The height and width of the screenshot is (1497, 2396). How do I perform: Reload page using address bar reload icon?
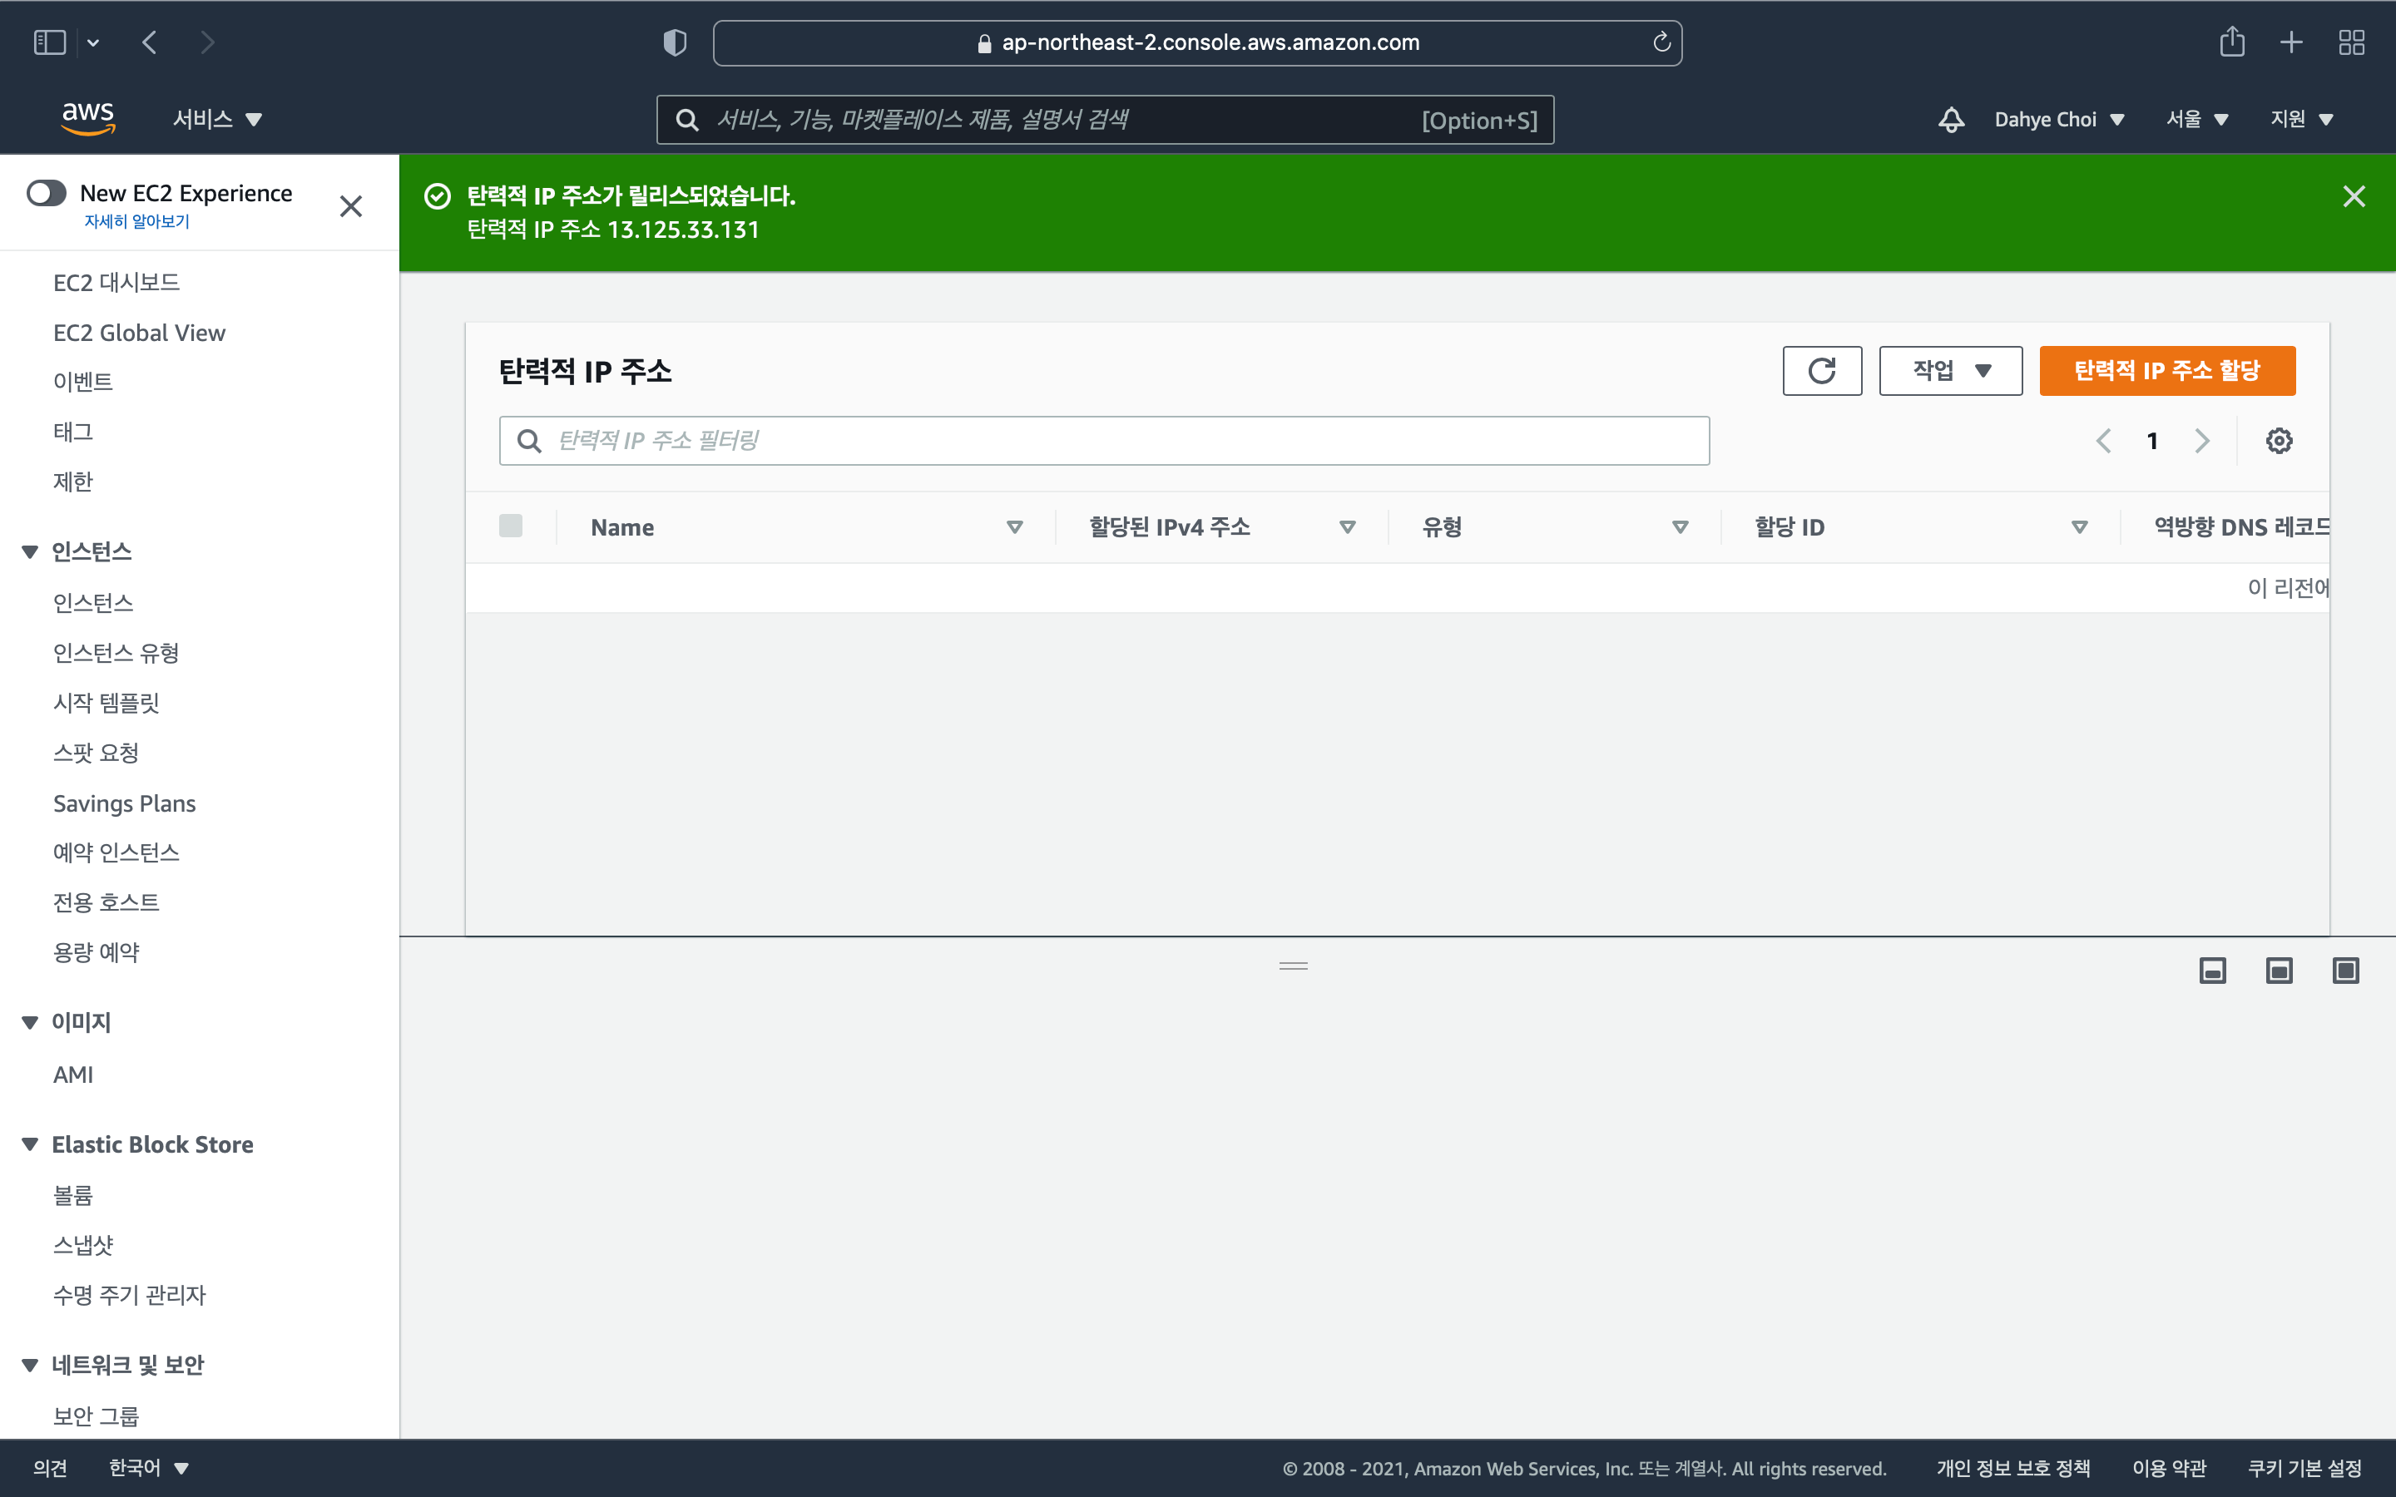coord(1661,42)
